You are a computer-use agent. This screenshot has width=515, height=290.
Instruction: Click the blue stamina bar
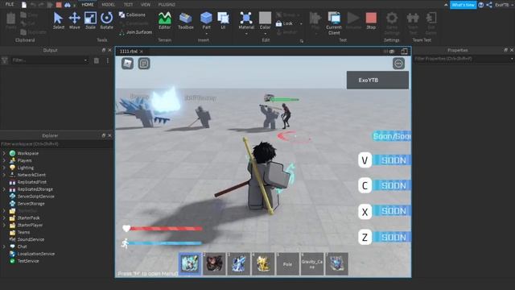tap(165, 243)
